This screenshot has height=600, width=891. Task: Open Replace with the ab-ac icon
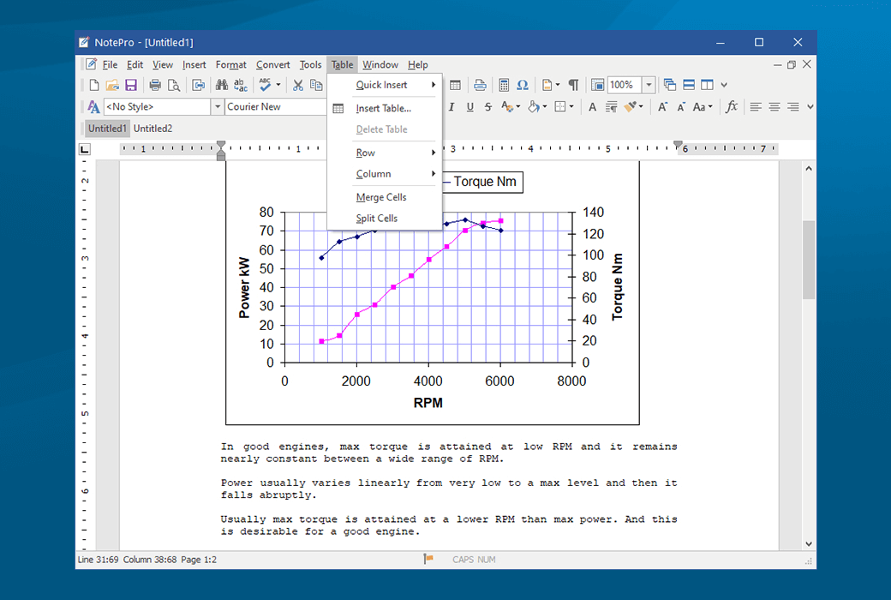(x=241, y=85)
